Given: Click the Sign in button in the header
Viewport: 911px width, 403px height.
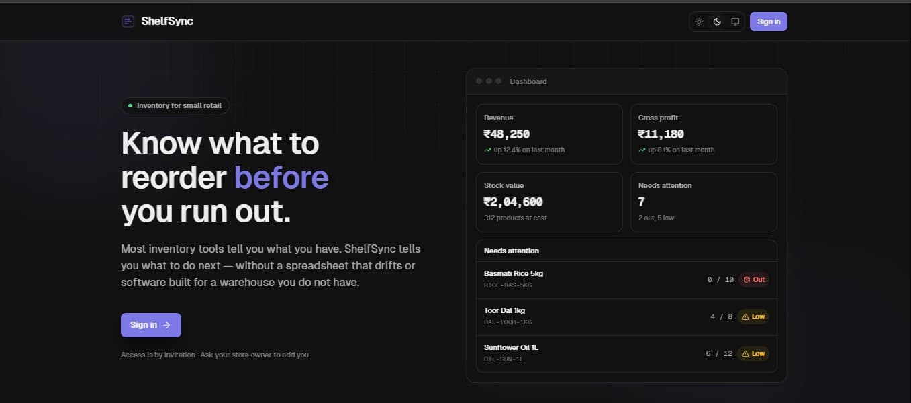Looking at the screenshot, I should pos(769,21).
